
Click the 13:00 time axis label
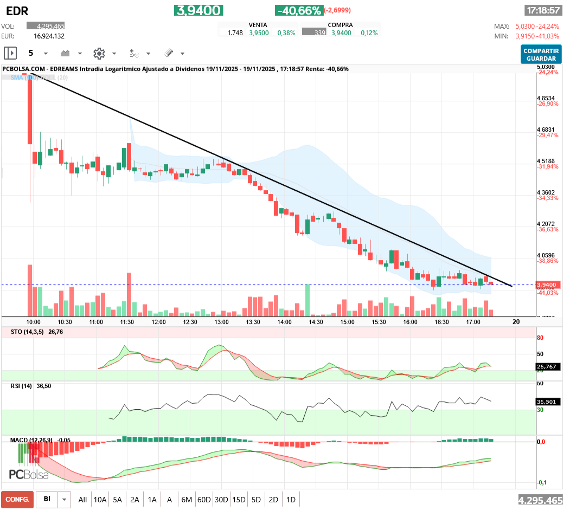(221, 322)
